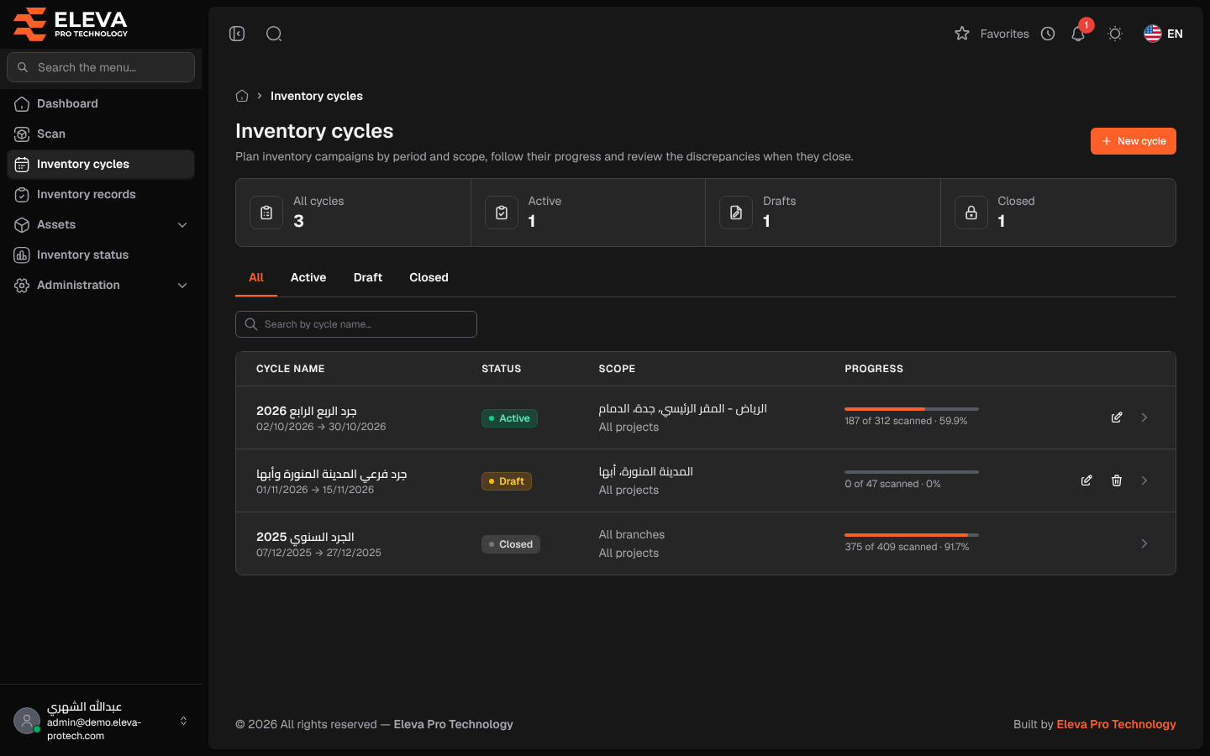
Task: Open Inventory status page
Action: [101, 255]
